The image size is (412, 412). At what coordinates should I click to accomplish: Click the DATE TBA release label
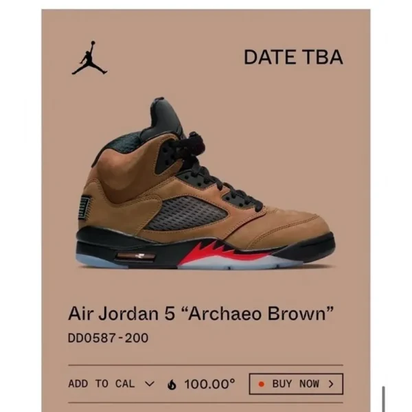click(x=293, y=57)
